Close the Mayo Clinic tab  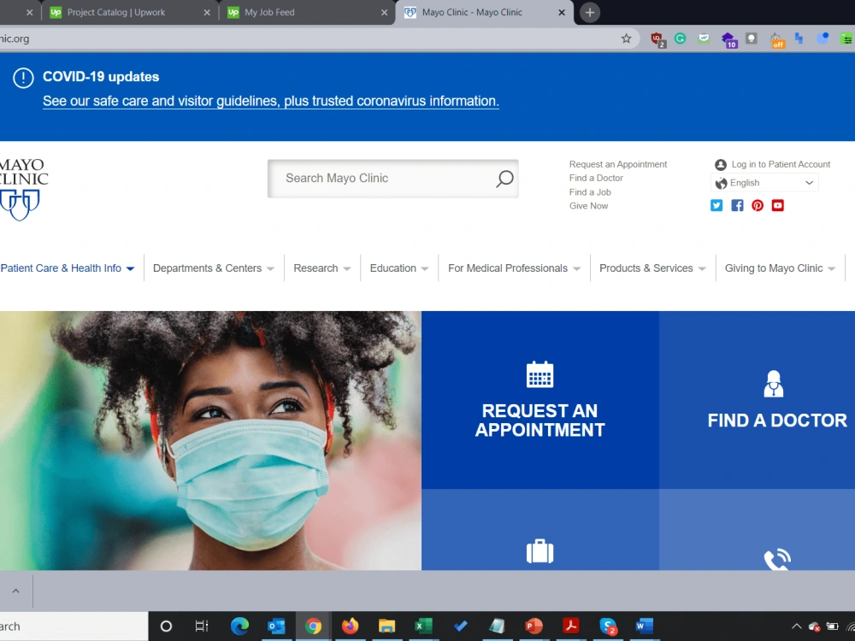click(x=562, y=13)
